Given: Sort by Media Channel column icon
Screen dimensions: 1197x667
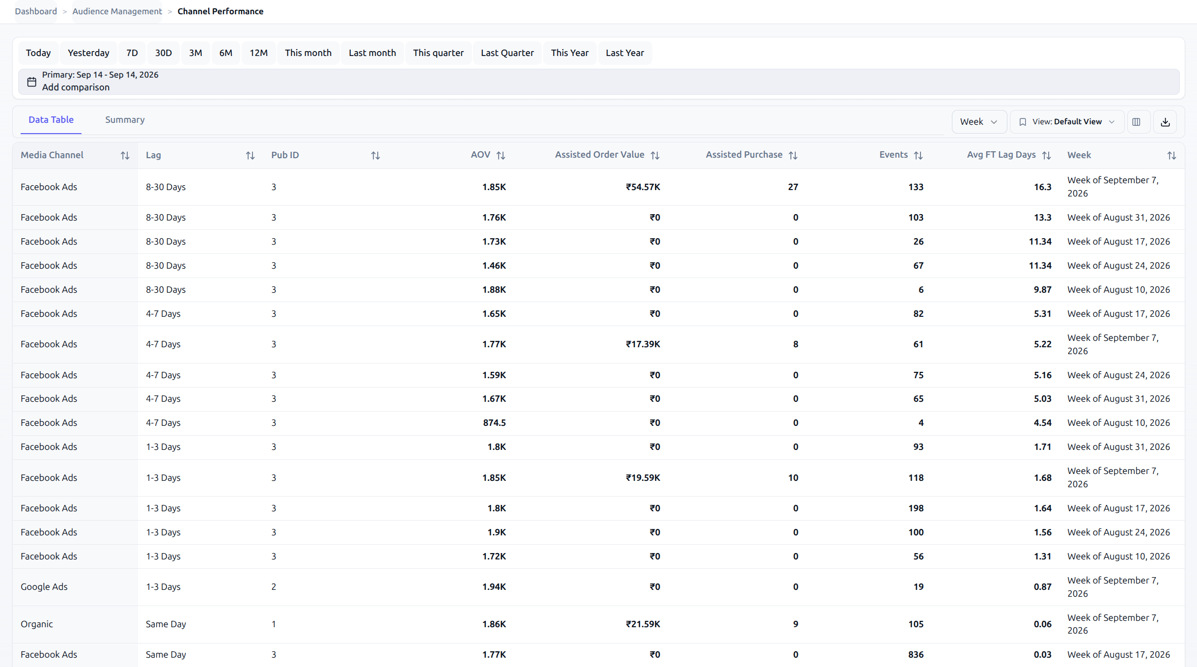Looking at the screenshot, I should pyautogui.click(x=125, y=155).
